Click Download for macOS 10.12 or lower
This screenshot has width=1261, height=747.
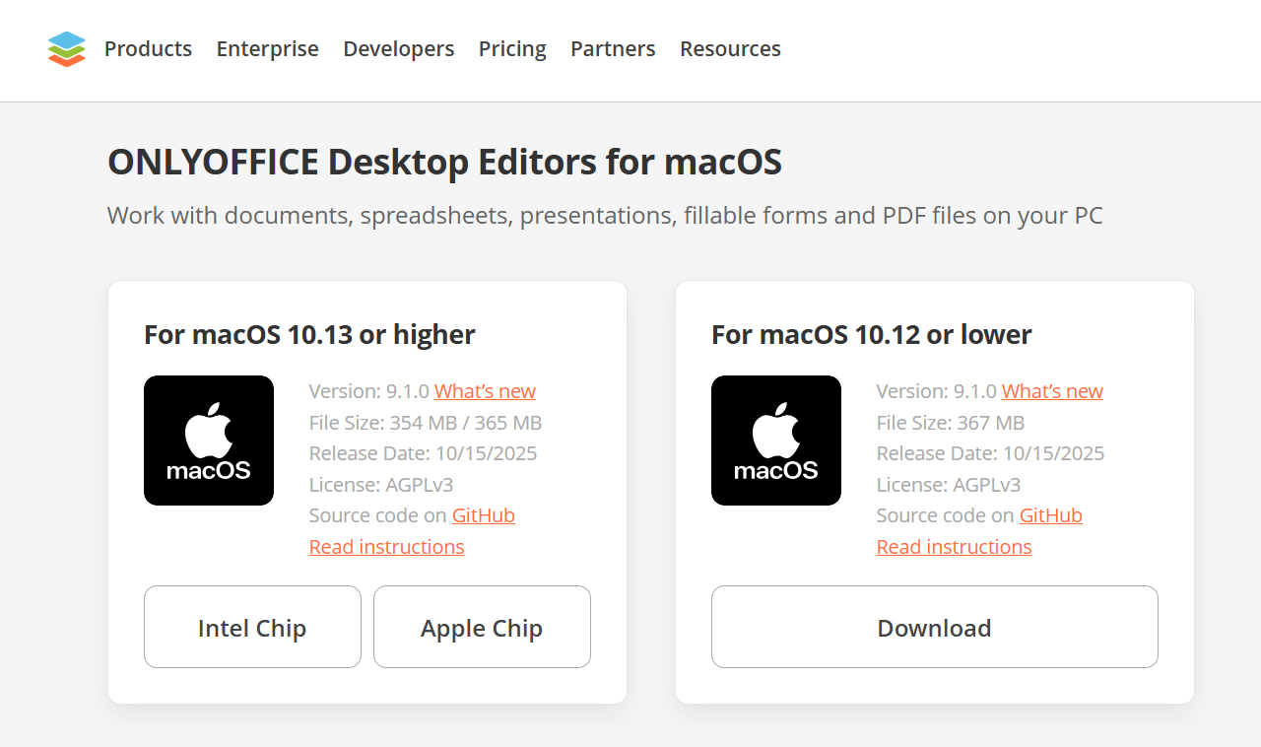tap(934, 627)
